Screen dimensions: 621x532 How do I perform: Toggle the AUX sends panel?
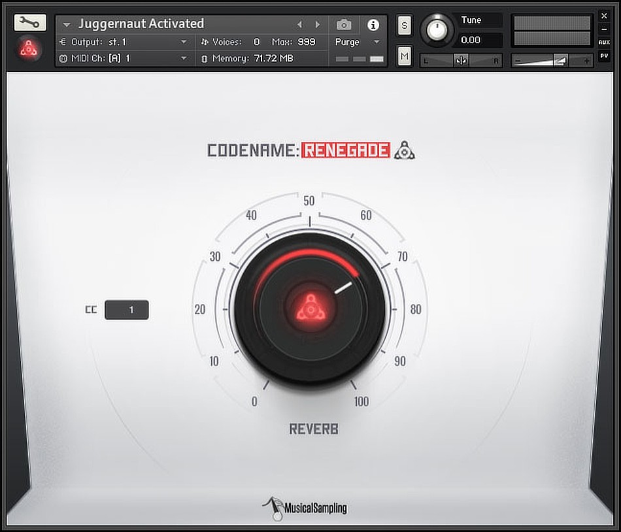click(604, 42)
